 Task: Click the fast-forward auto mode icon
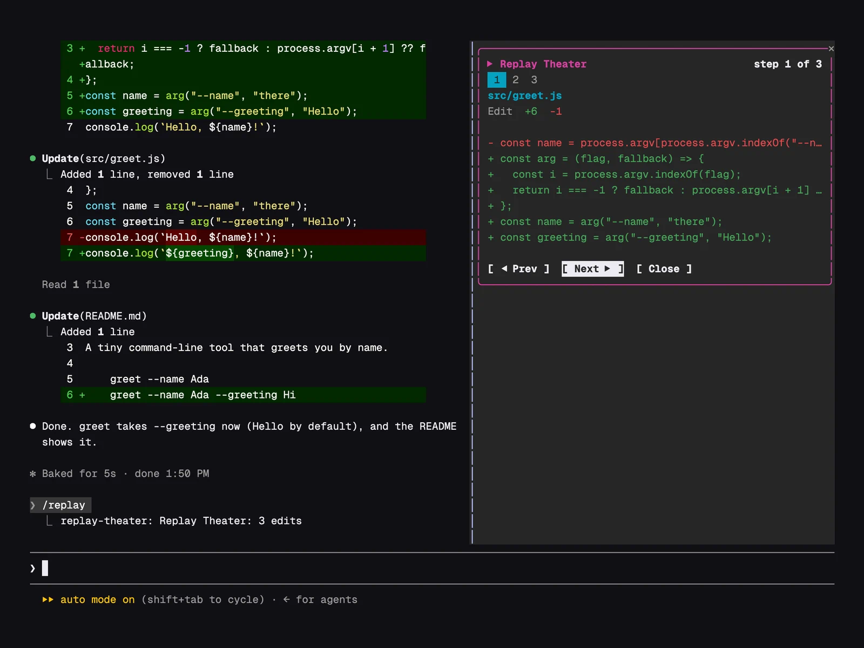pos(48,599)
